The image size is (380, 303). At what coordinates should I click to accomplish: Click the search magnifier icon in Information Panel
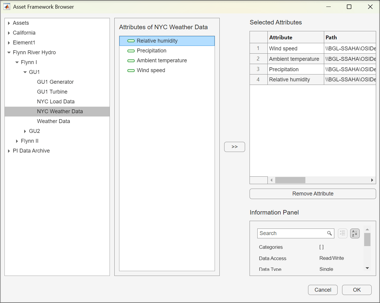(x=329, y=233)
